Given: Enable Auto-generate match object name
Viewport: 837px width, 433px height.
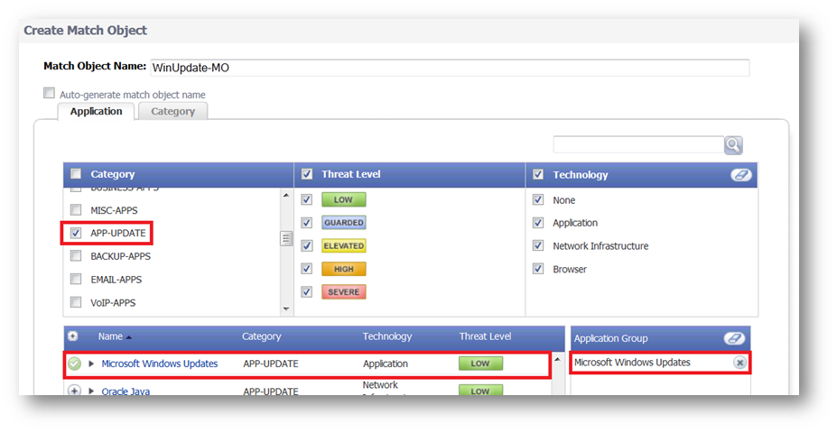Looking at the screenshot, I should pos(50,94).
